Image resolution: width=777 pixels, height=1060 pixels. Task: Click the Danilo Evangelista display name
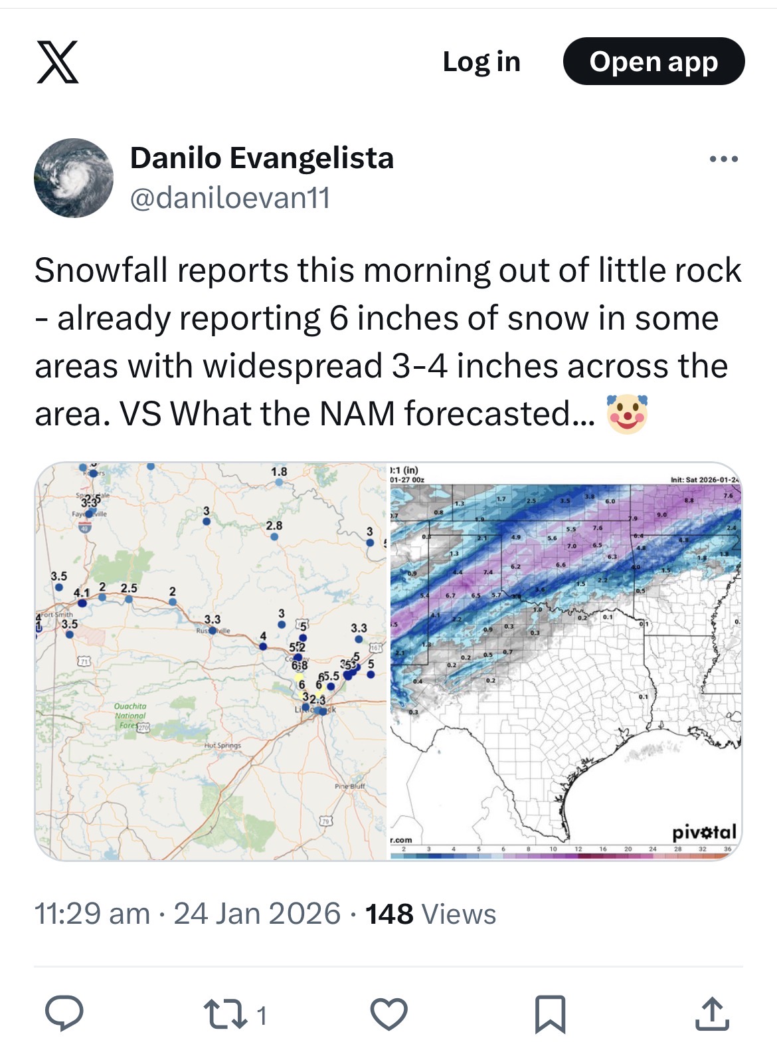tap(262, 158)
